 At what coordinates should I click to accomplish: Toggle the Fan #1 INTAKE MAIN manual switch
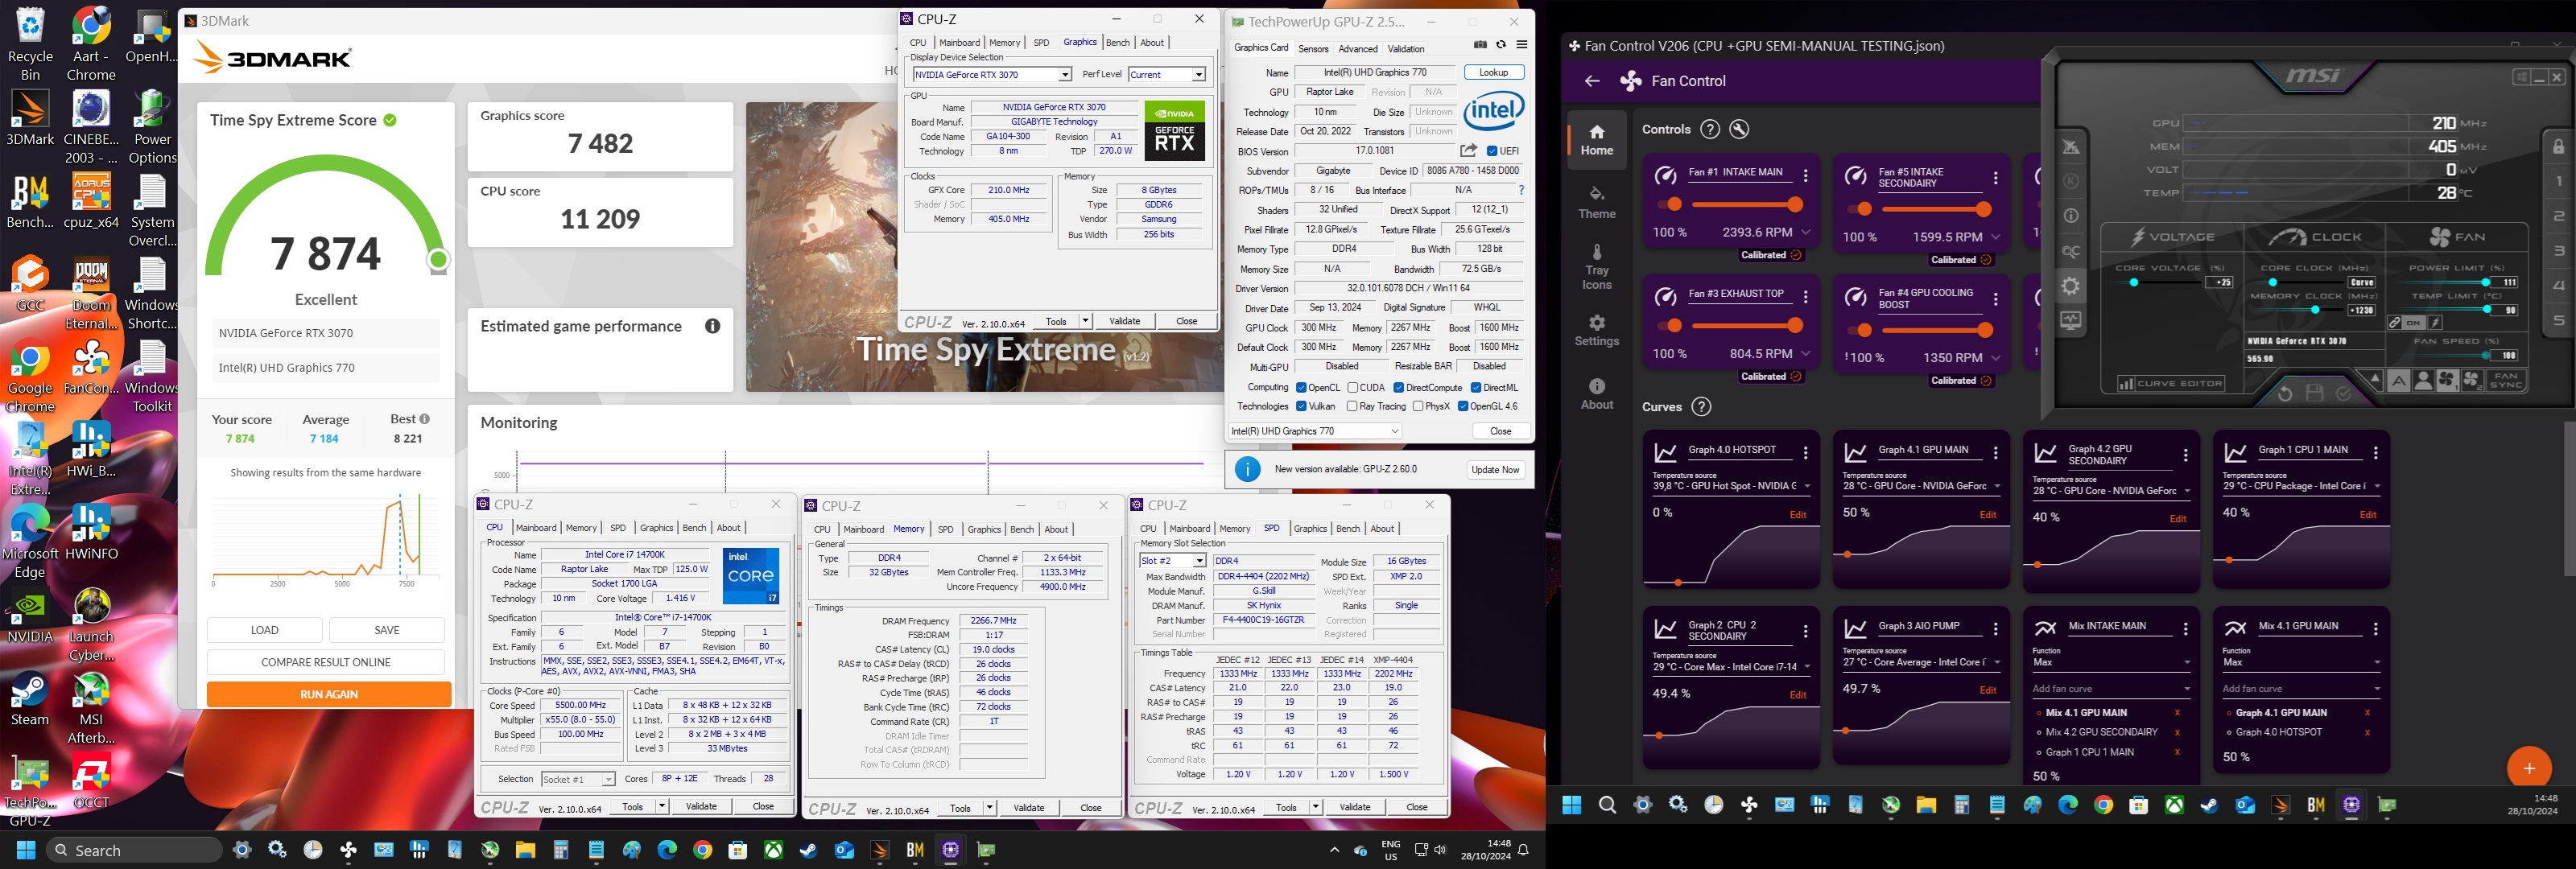coord(1669,205)
